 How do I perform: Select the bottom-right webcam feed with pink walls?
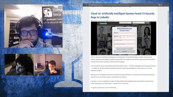(48, 65)
